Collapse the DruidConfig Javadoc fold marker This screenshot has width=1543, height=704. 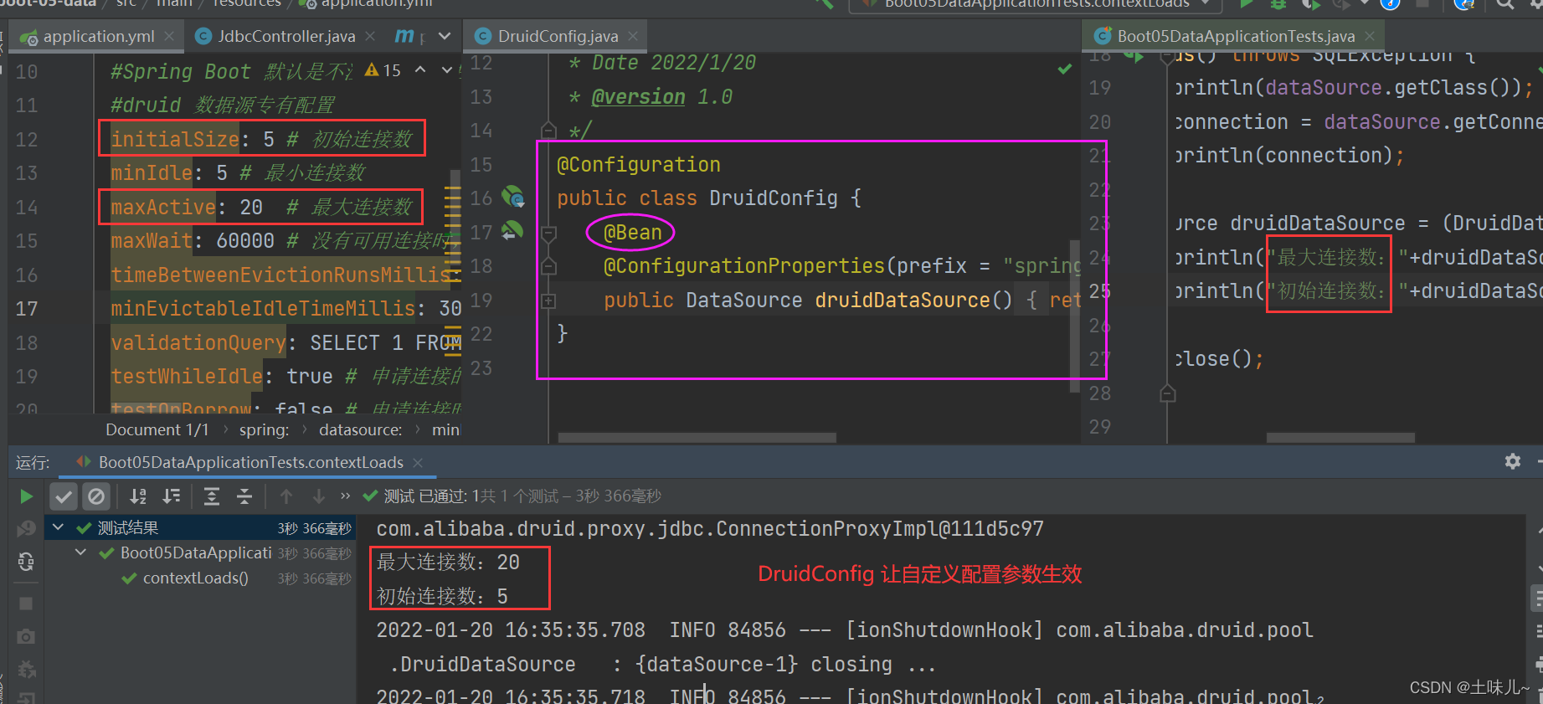tap(548, 131)
